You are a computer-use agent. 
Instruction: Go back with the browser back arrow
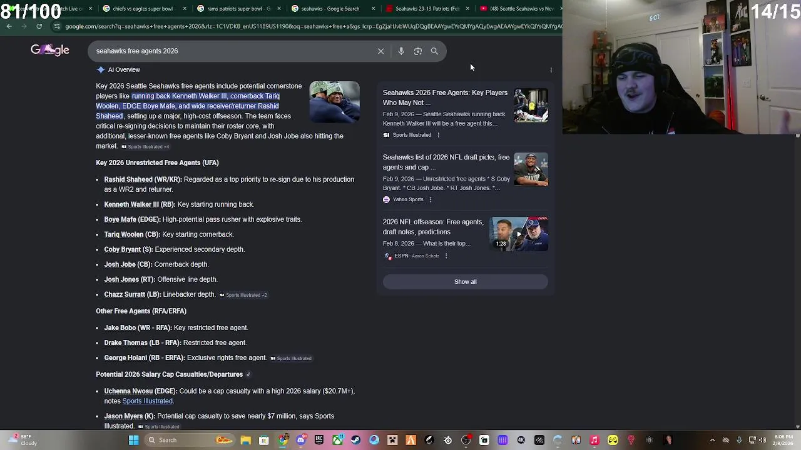[x=9, y=26]
